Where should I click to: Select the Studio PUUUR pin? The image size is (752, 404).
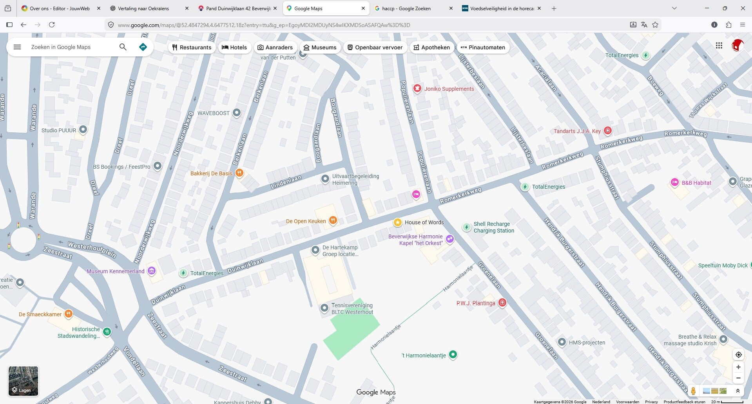coord(83,130)
